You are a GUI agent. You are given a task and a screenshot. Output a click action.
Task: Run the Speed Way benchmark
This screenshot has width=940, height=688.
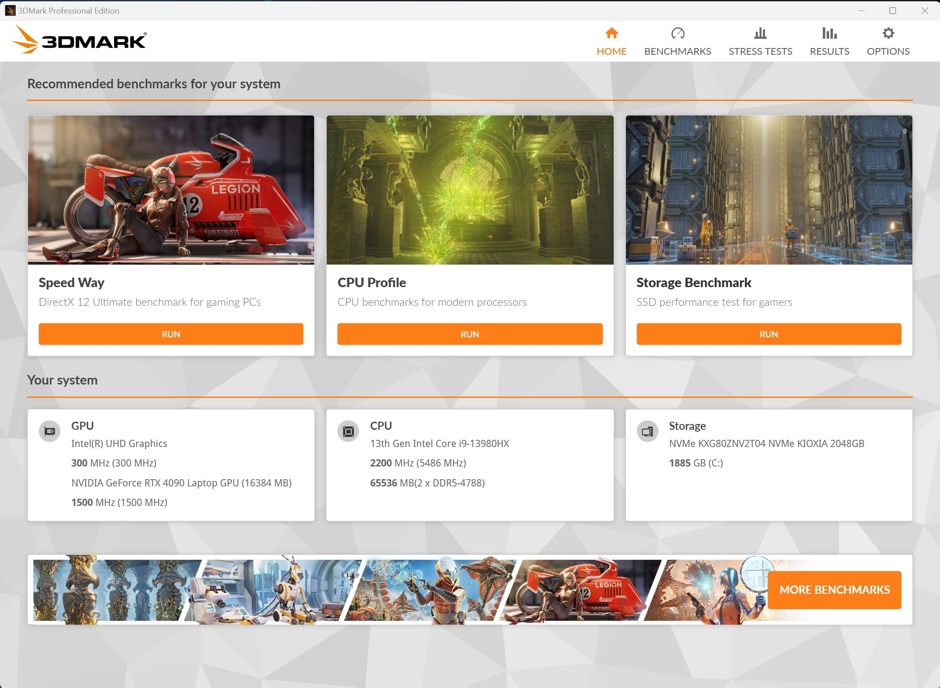pyautogui.click(x=171, y=334)
